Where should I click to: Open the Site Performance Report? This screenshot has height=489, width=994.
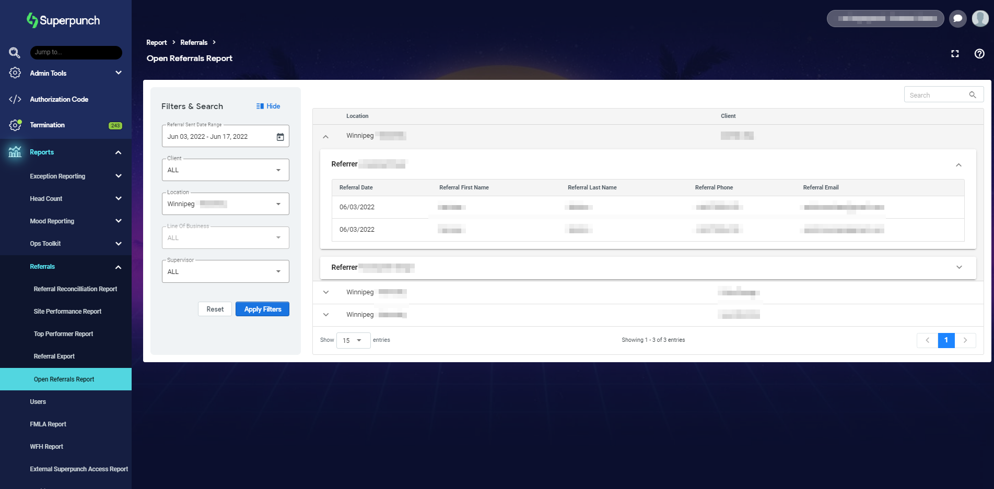pyautogui.click(x=67, y=312)
